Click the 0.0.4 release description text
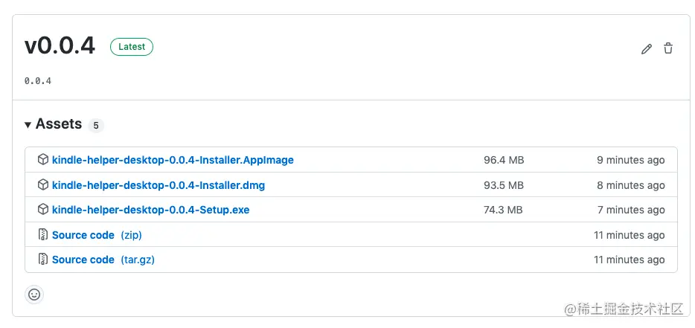This screenshot has height=328, width=695. [x=38, y=81]
